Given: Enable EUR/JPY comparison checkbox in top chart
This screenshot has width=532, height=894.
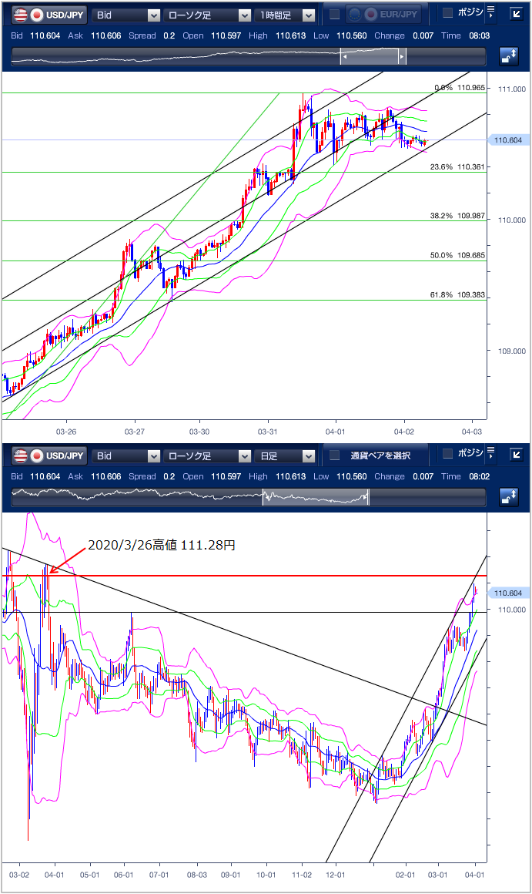Looking at the screenshot, I should [x=334, y=15].
